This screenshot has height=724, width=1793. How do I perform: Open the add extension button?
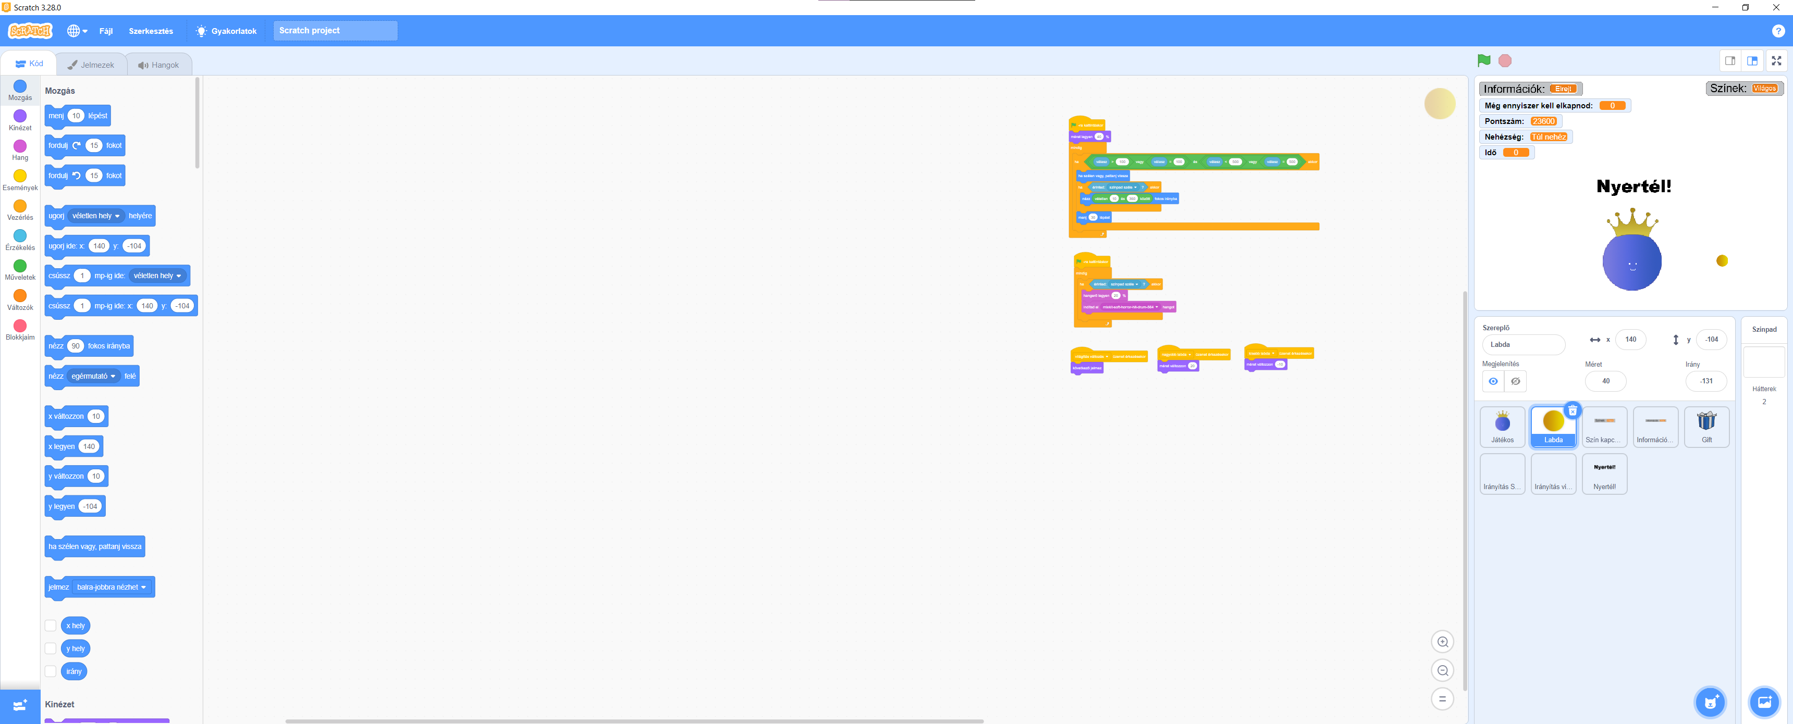click(19, 706)
